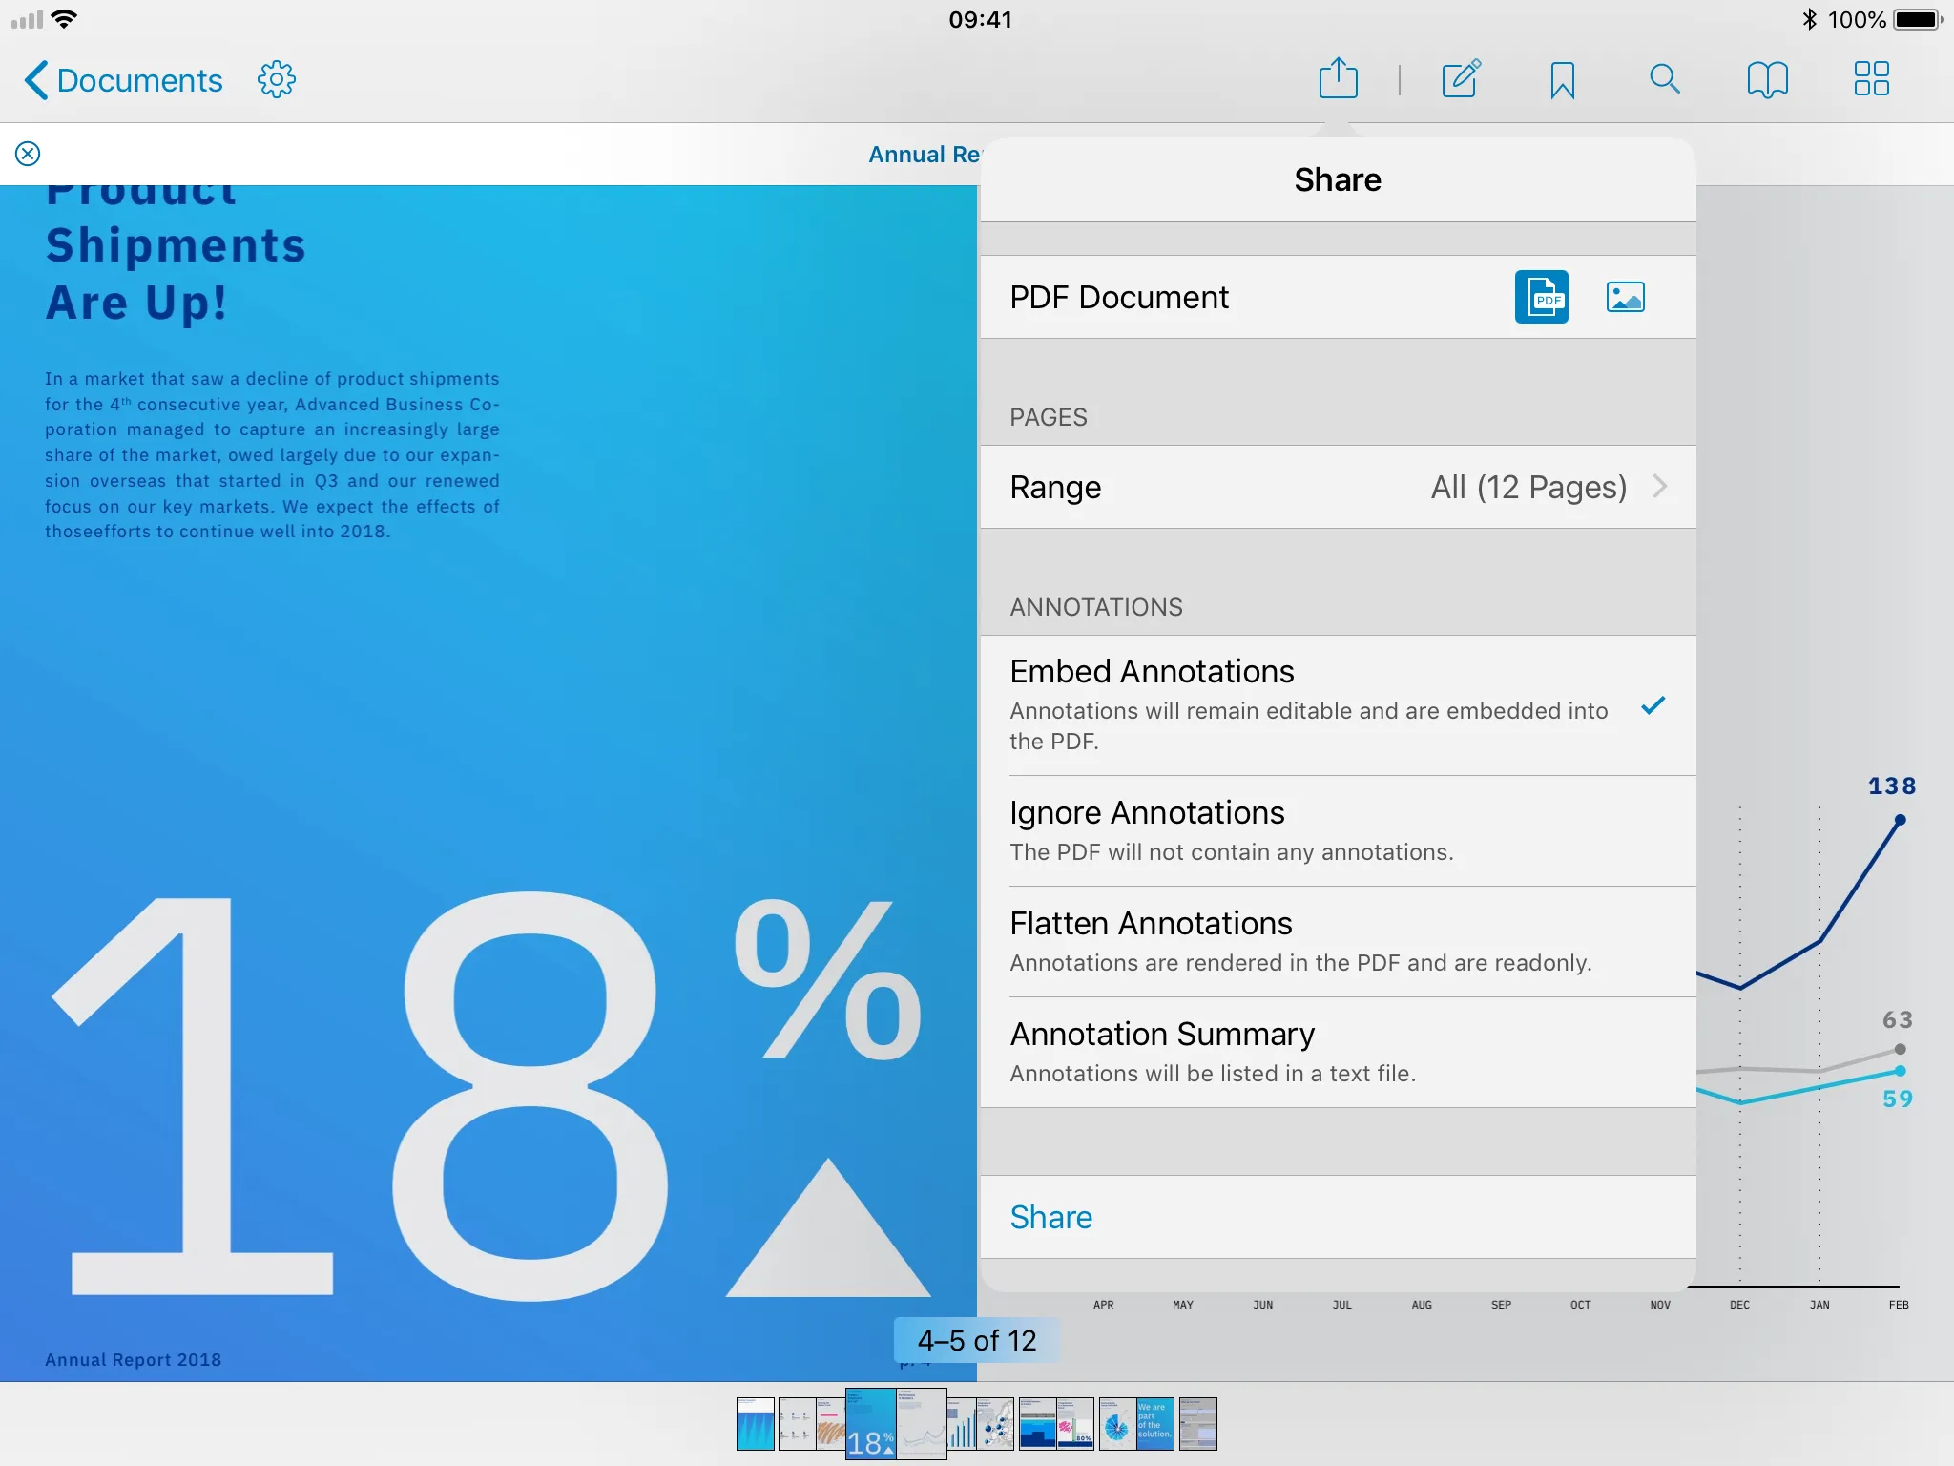Open the first page thumbnail in scrubber

coord(755,1424)
